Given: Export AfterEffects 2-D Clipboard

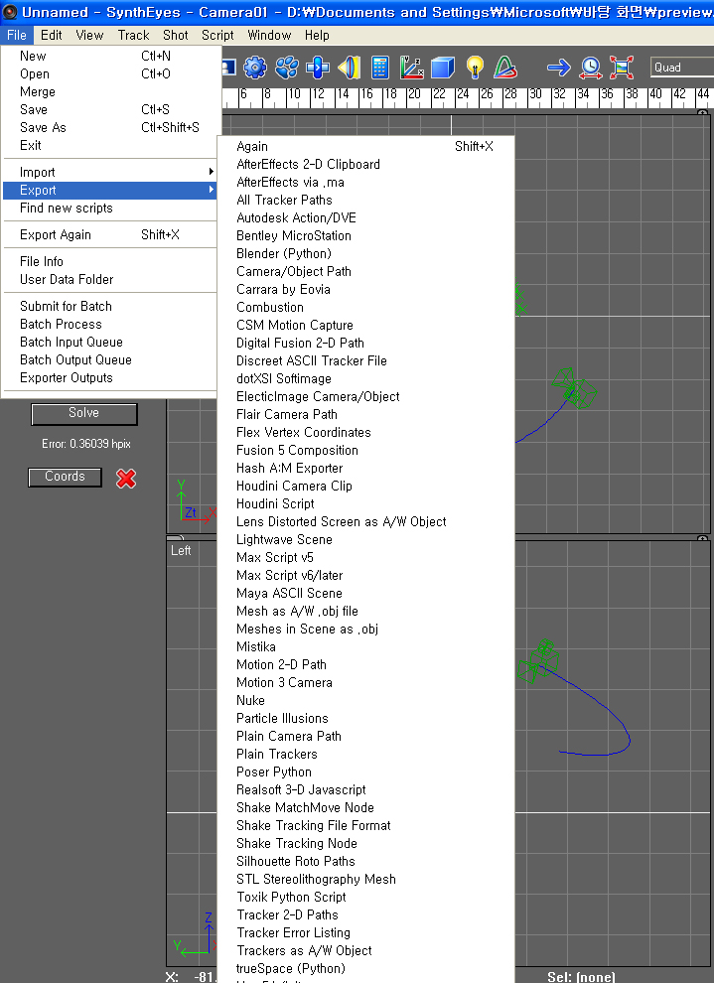Looking at the screenshot, I should 365,164.
